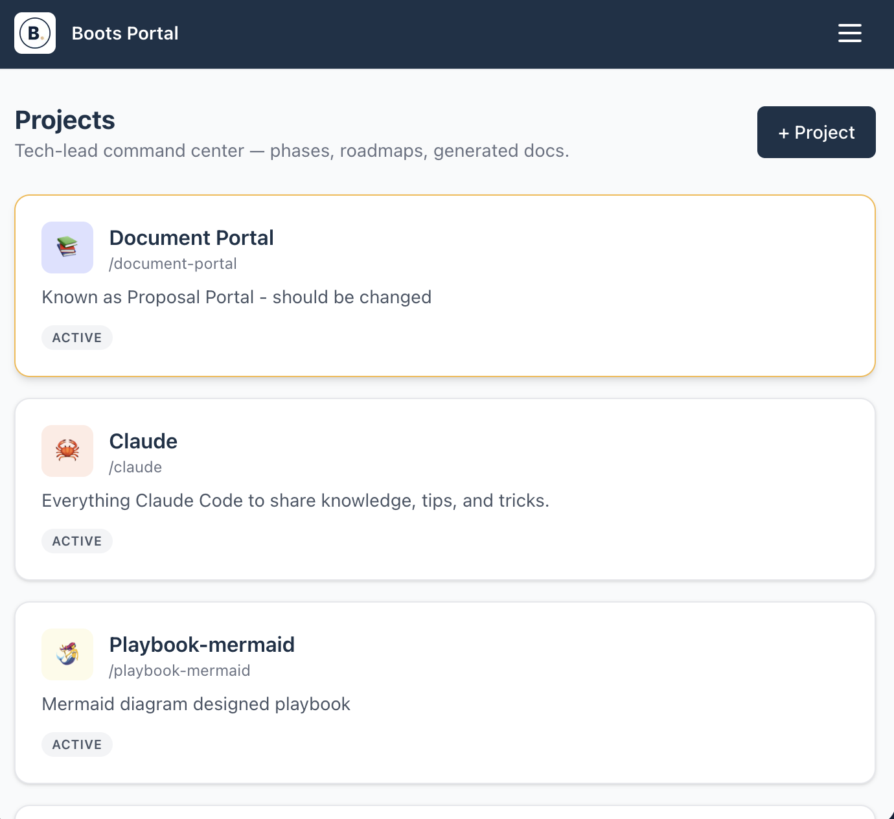This screenshot has width=894, height=819.
Task: Open the Claude project title
Action: pos(143,441)
